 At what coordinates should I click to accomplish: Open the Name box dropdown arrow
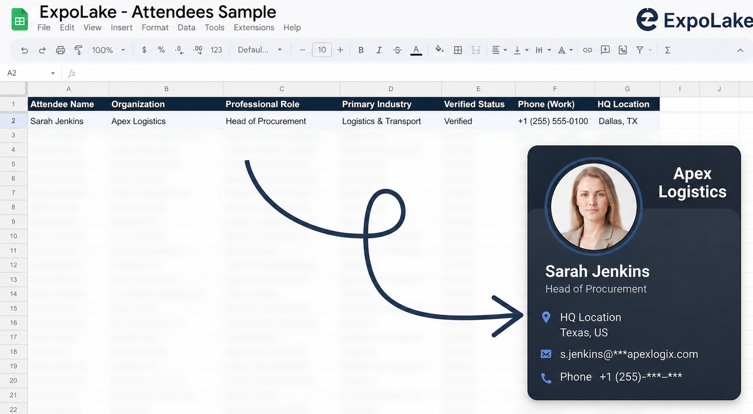pos(53,73)
